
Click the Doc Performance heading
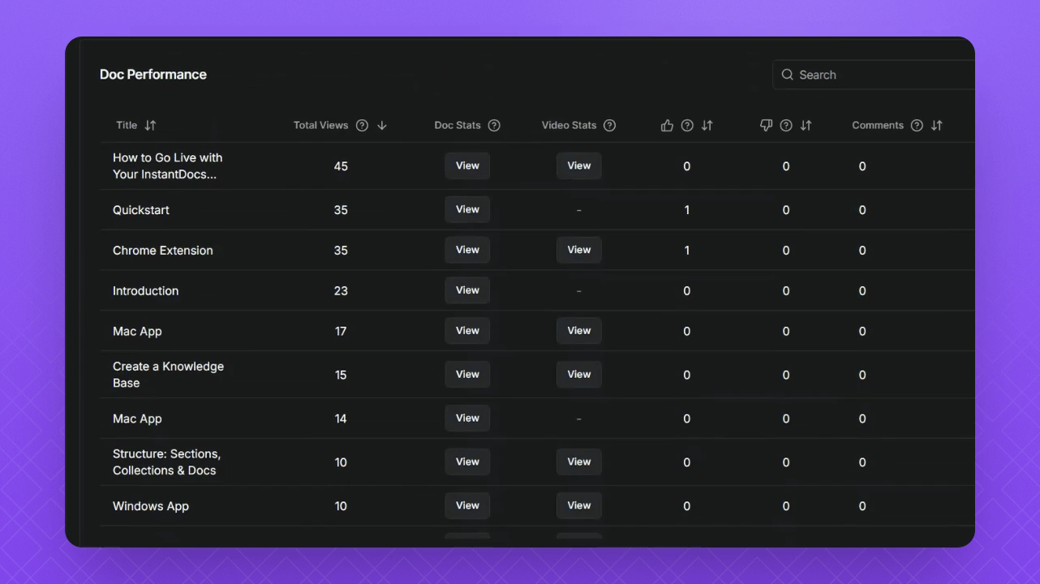[153, 75]
